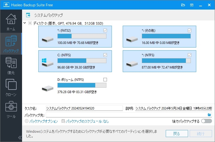Open the Restore sidebar section
The width and height of the screenshot is (215, 142).
(x=11, y=66)
